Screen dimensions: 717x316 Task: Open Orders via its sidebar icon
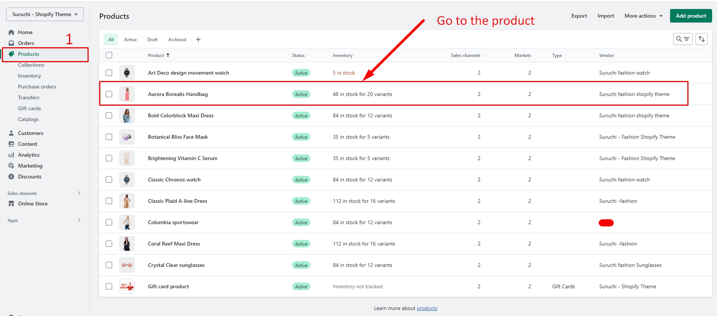pos(11,43)
